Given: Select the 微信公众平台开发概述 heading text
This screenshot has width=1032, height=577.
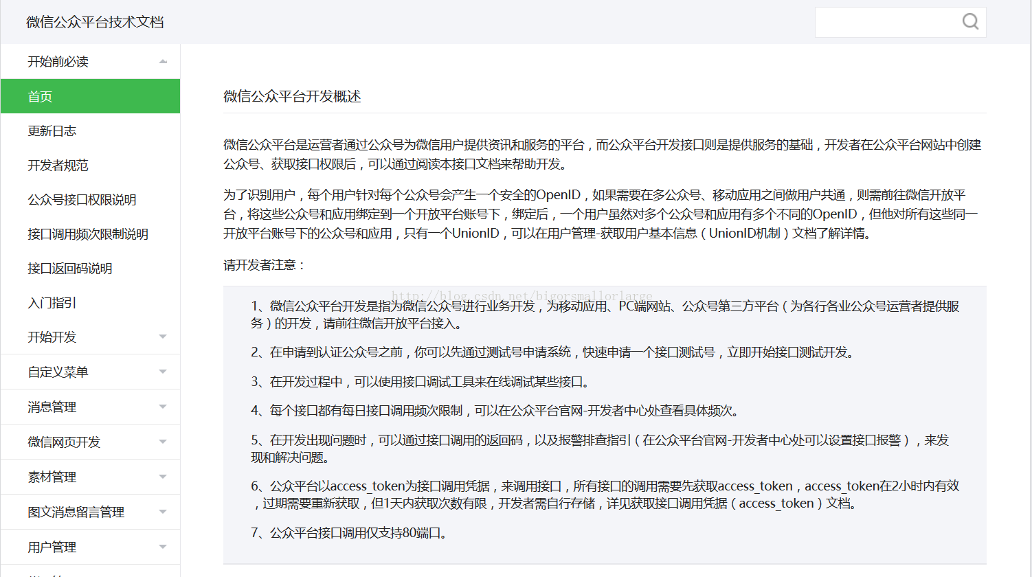Looking at the screenshot, I should [x=292, y=97].
